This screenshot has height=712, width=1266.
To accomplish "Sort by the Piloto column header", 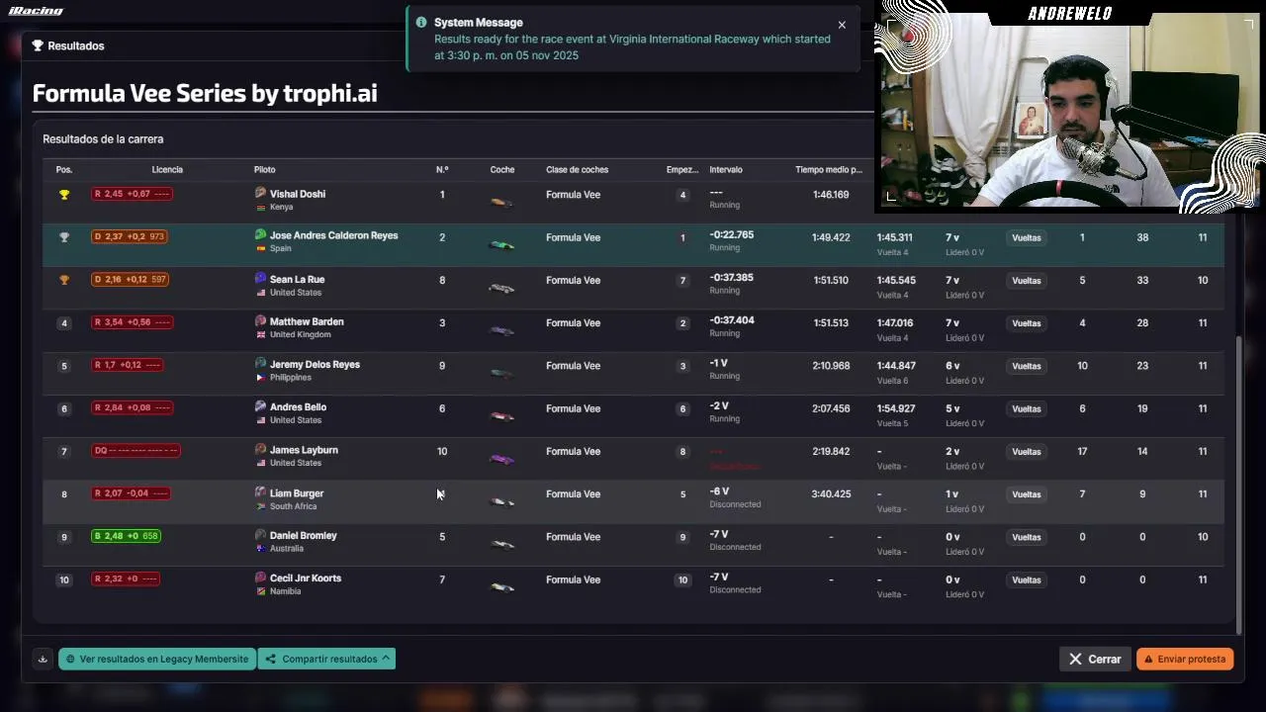I will click(x=264, y=170).
